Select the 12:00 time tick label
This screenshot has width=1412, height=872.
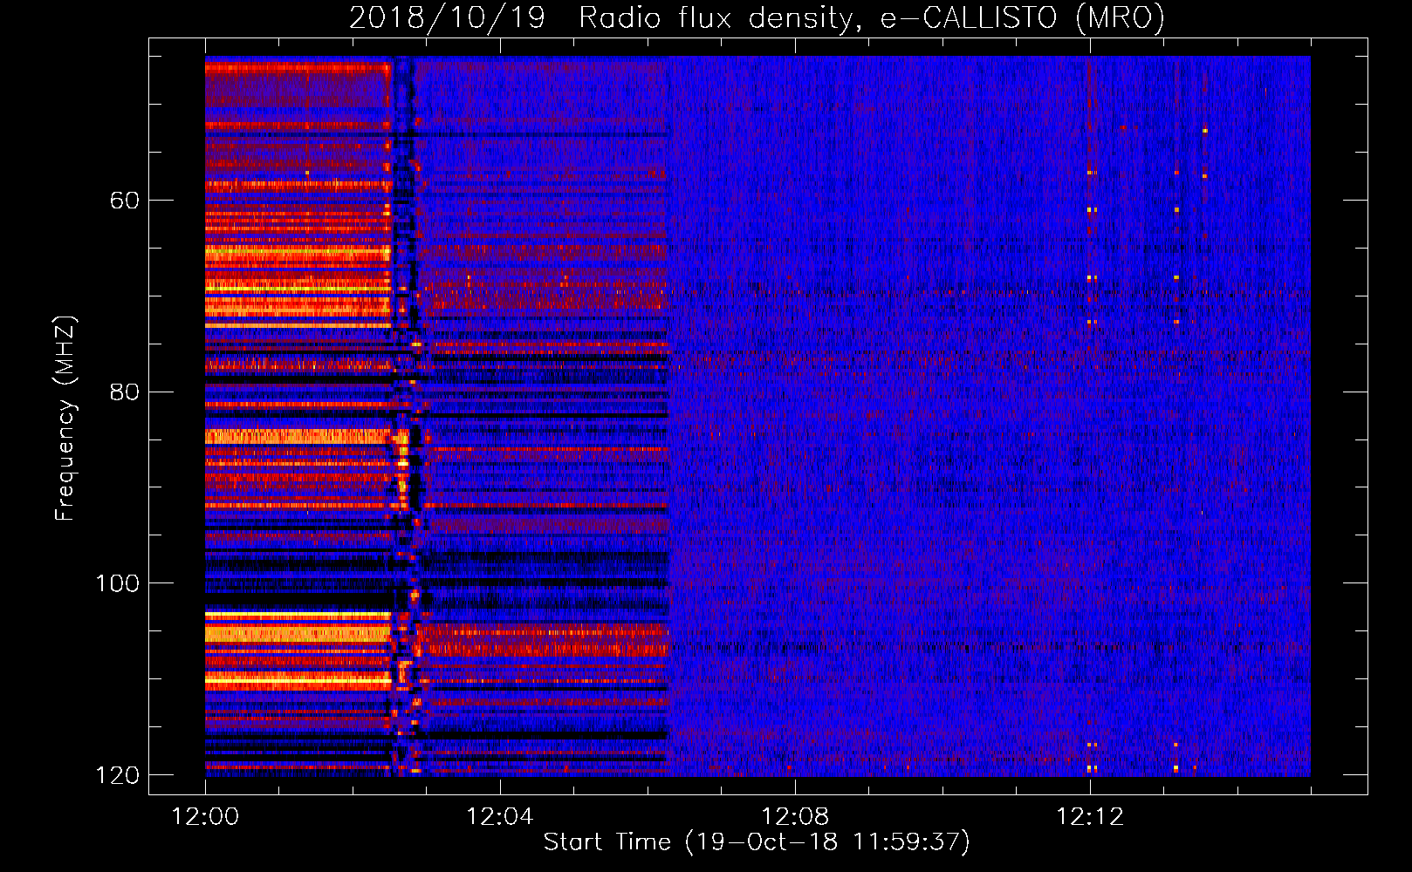coord(205,816)
